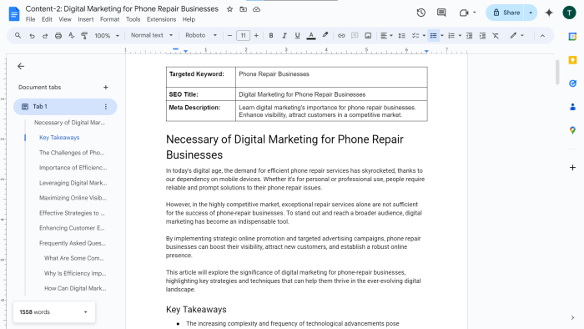584x329 pixels.
Task: Insert an image
Action: point(368,36)
